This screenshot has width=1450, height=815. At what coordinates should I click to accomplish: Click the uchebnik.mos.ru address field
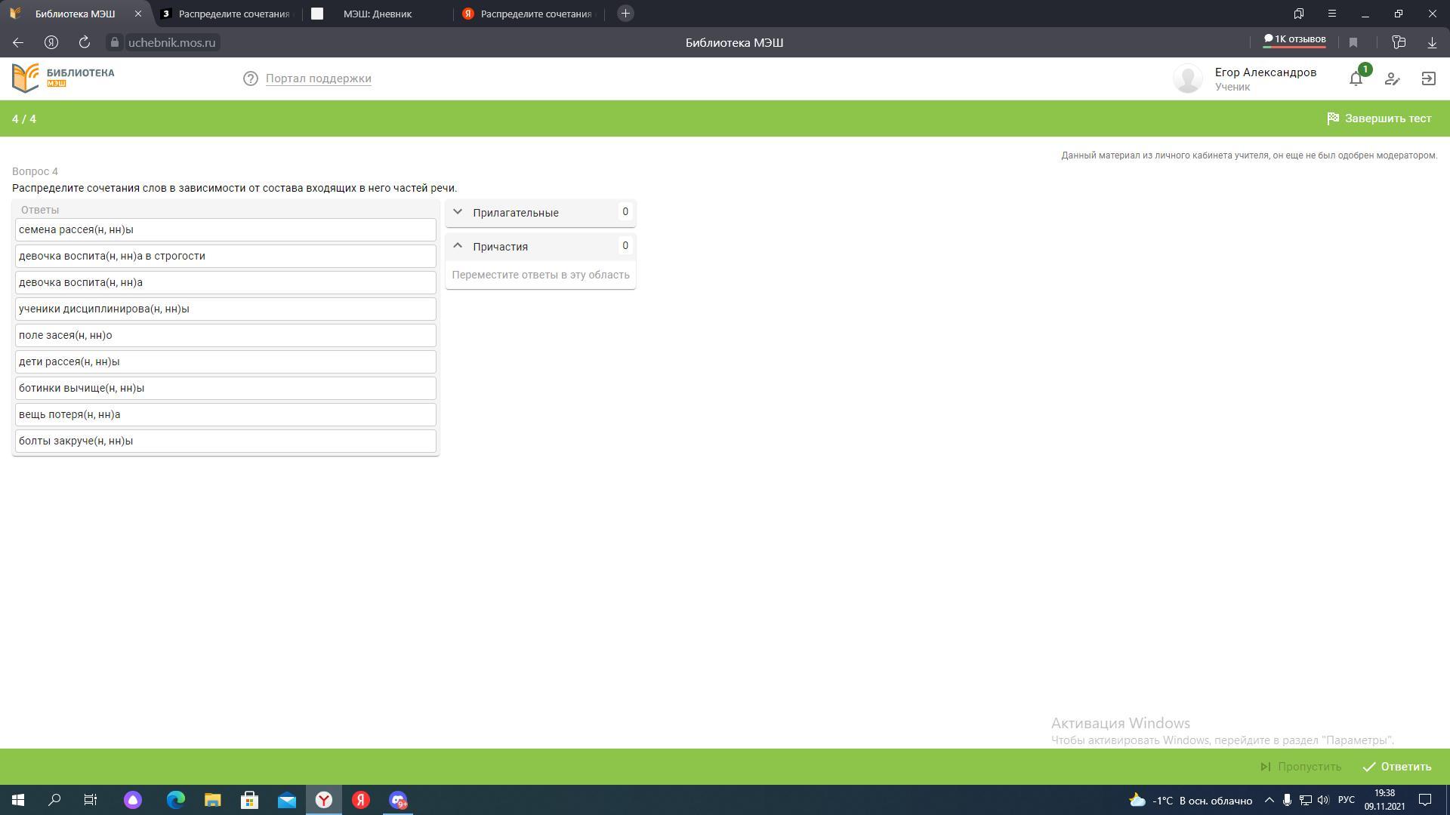[172, 42]
